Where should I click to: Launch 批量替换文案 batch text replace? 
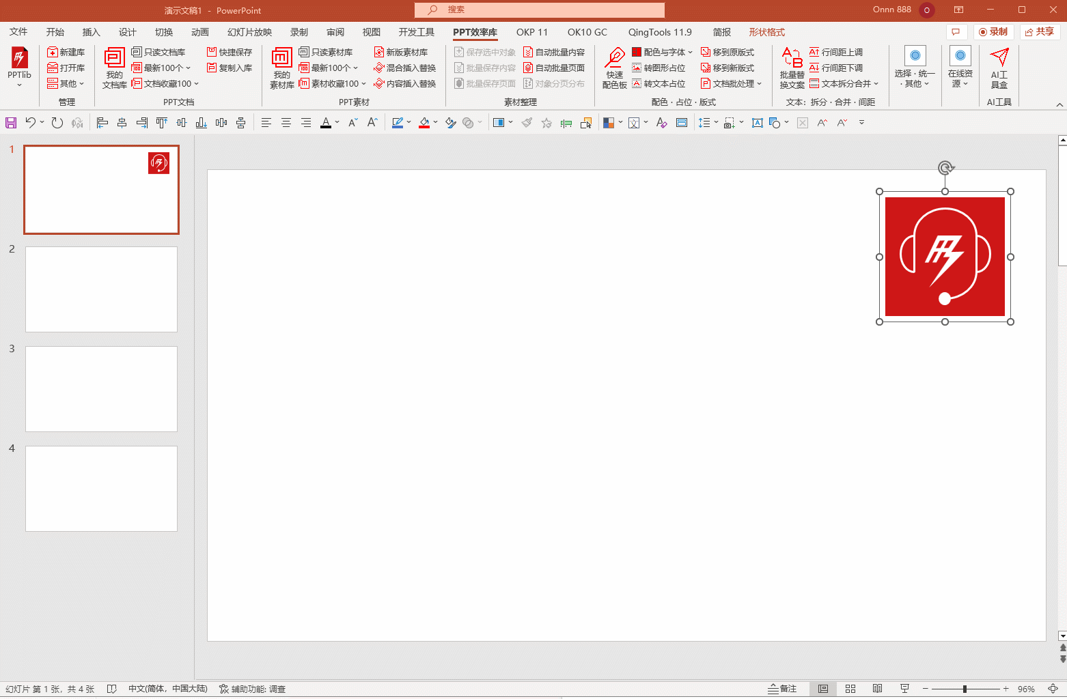(x=792, y=68)
